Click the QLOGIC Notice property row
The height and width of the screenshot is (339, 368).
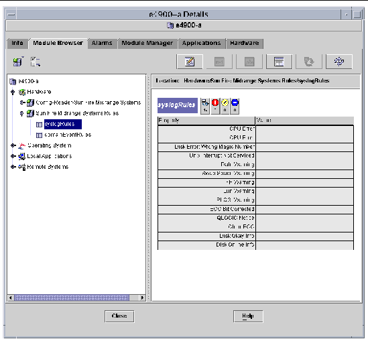[255, 218]
